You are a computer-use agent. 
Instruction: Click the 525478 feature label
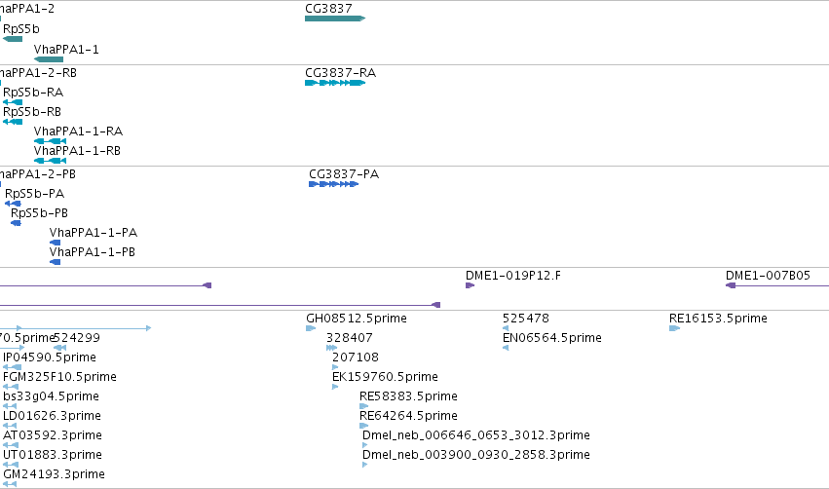(x=525, y=319)
